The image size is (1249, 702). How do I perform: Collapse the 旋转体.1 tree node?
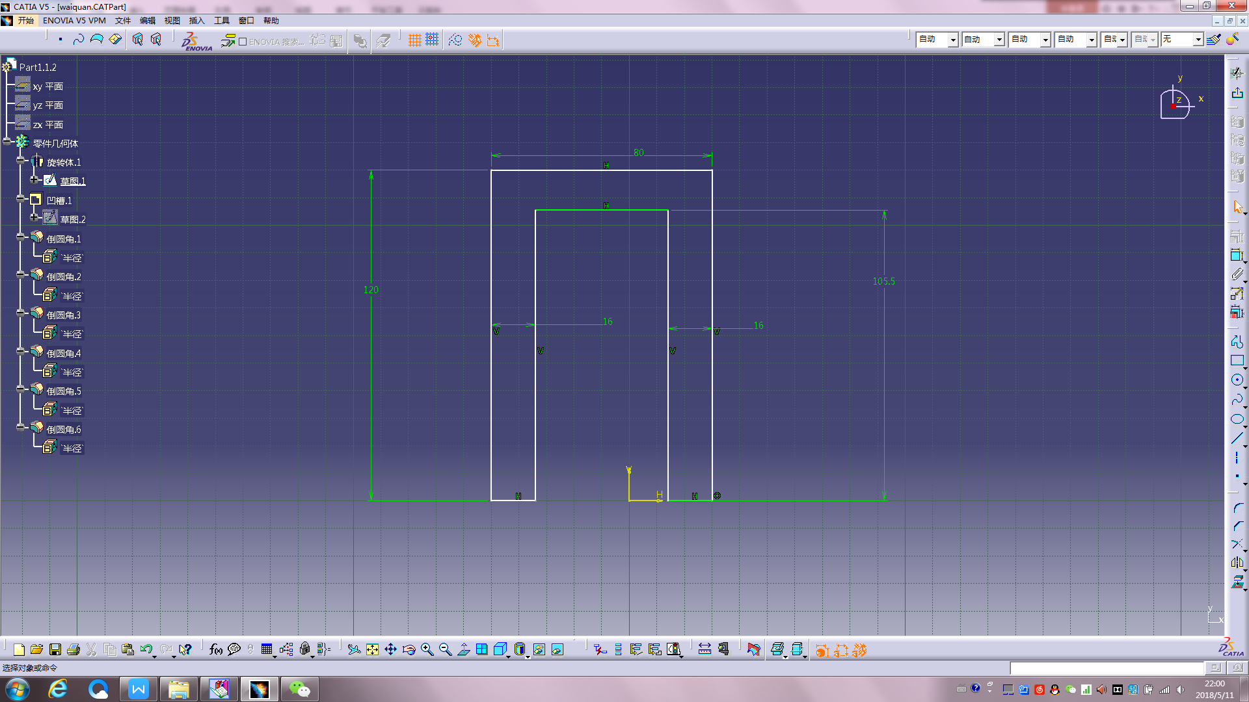coord(21,160)
